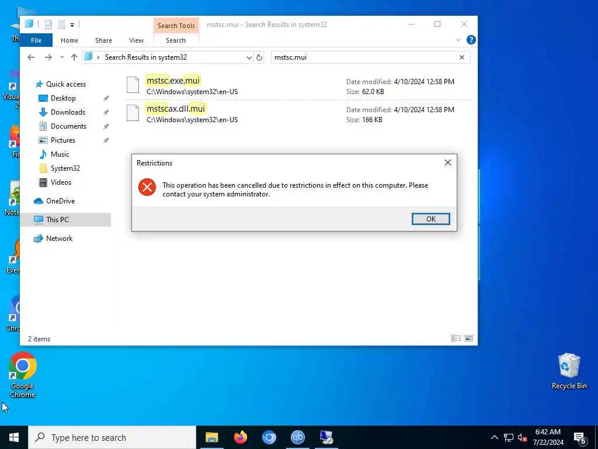Screen dimensions: 598x449
Task: Open remote desktop icon on the taskbar
Action: coord(326,437)
